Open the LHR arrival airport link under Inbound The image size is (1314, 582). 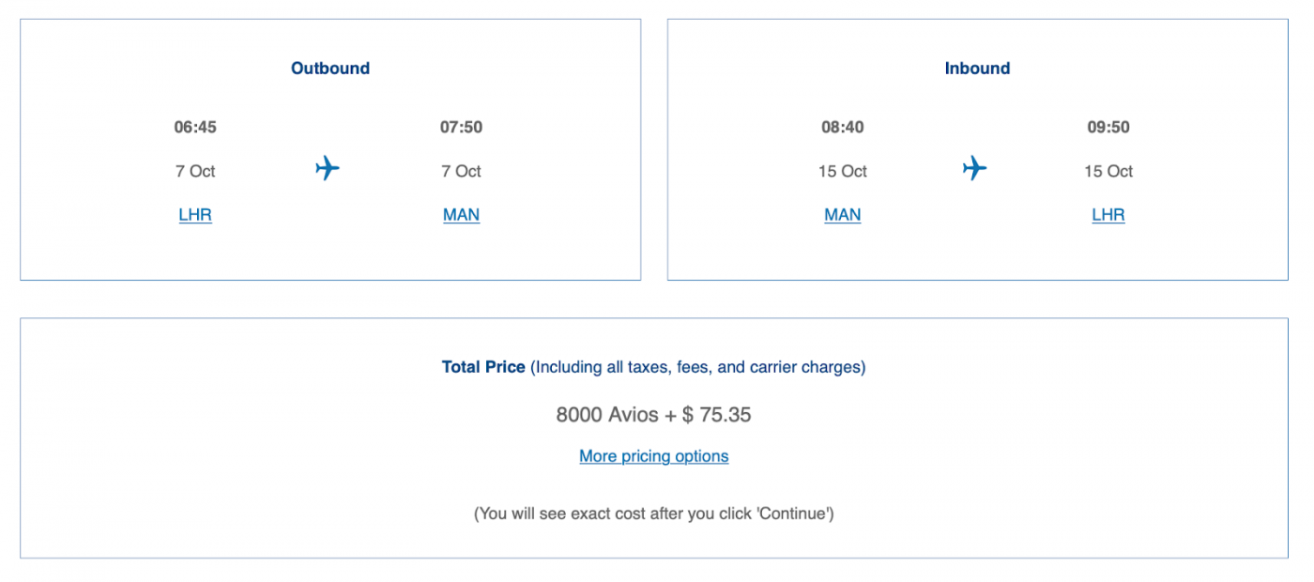pyautogui.click(x=1108, y=215)
